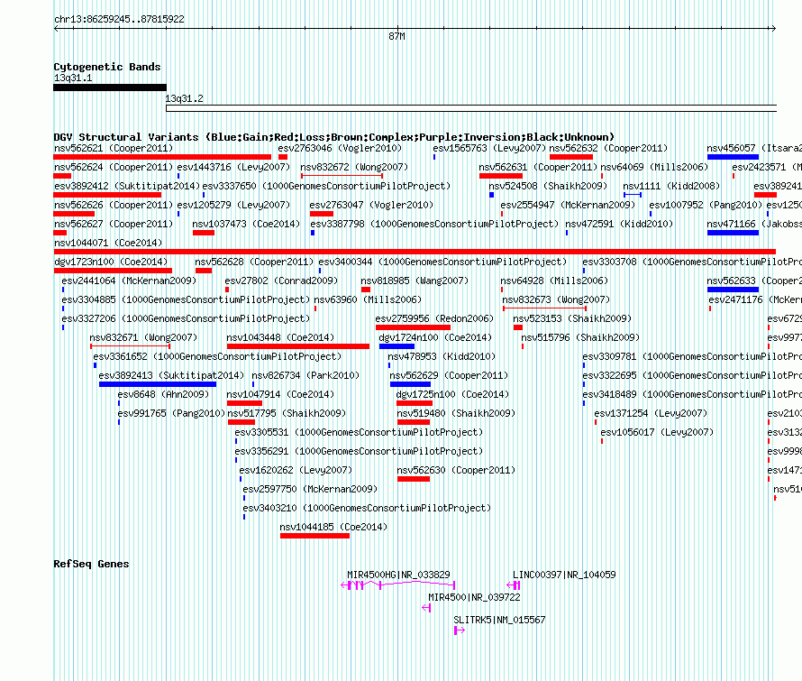Open esv1007952 (Pang2010) variant

point(706,206)
